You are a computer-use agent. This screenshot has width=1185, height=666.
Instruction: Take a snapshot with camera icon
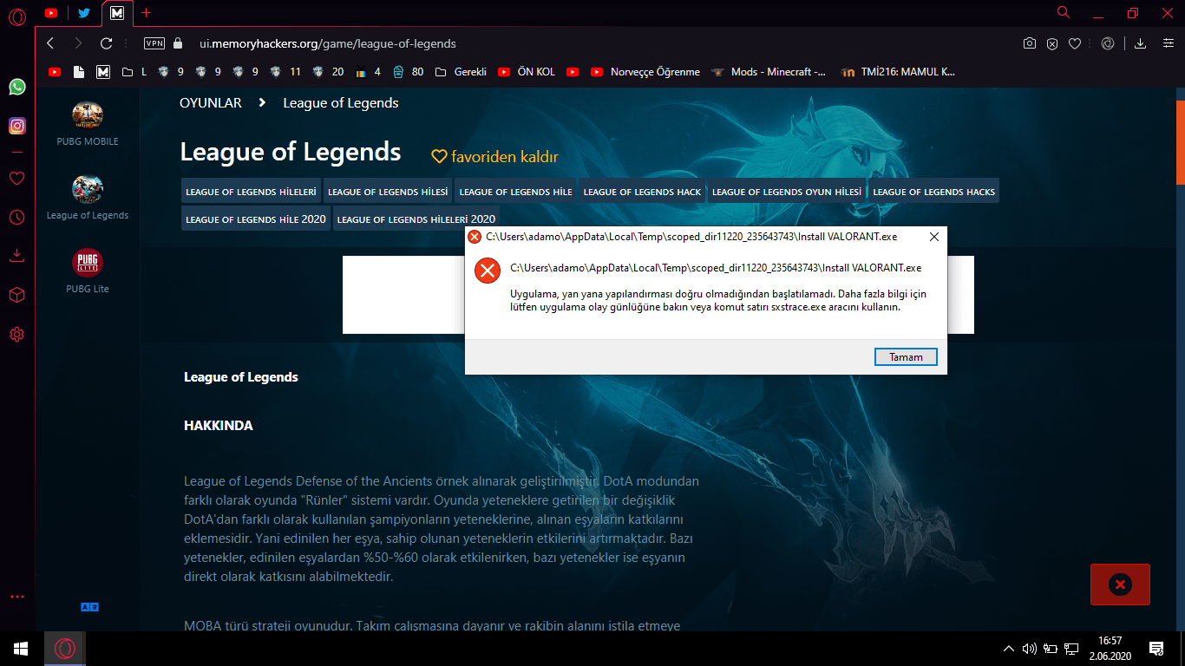1029,43
